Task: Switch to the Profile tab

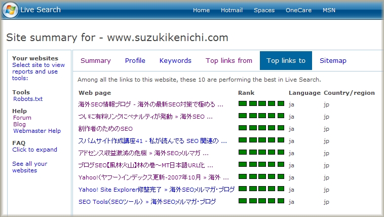Action: [x=135, y=60]
